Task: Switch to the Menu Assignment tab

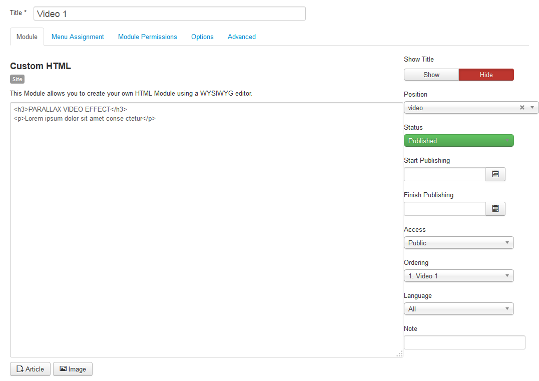Action: point(78,37)
